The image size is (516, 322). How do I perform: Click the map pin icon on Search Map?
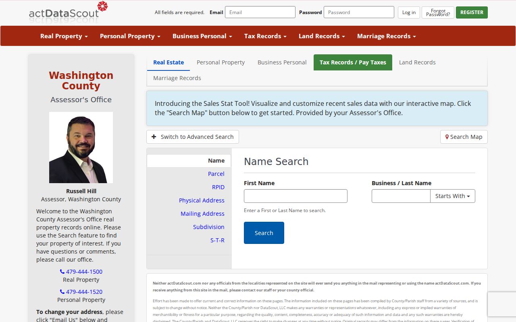coord(447,137)
